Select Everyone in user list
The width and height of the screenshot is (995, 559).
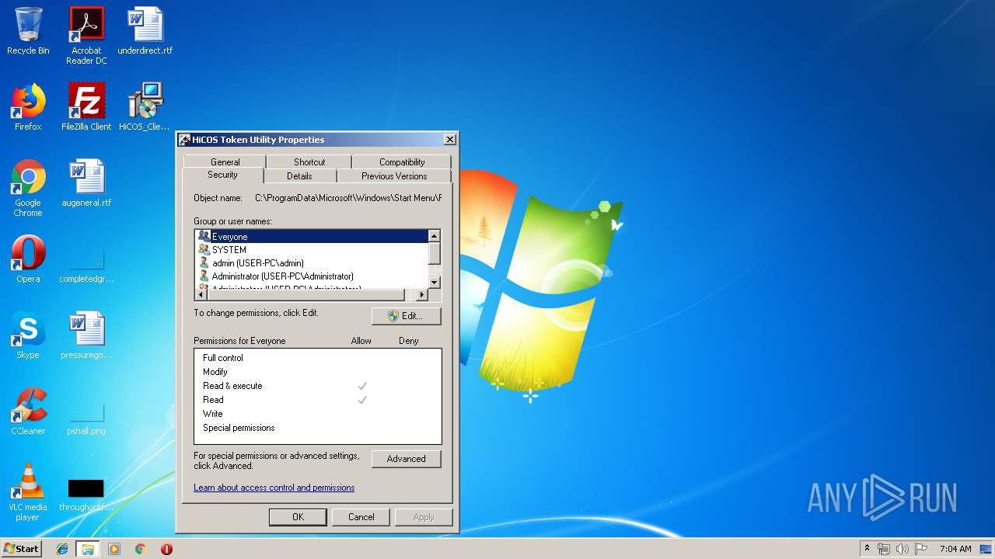(x=312, y=237)
